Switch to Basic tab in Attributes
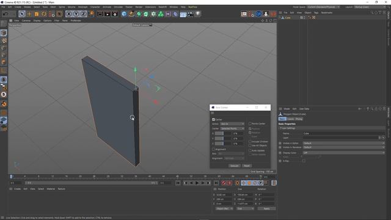 282,119
